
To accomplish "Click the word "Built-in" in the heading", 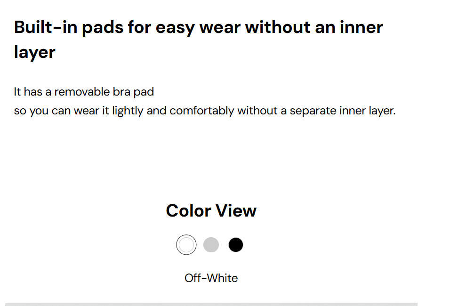I will coord(45,27).
